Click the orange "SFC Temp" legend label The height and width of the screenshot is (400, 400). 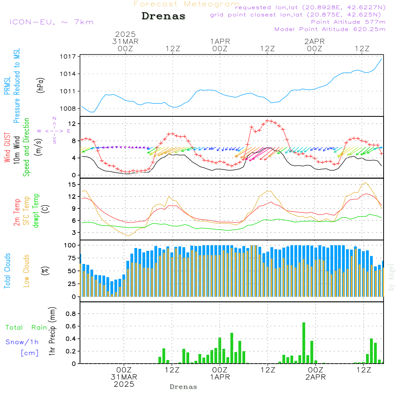(26, 211)
